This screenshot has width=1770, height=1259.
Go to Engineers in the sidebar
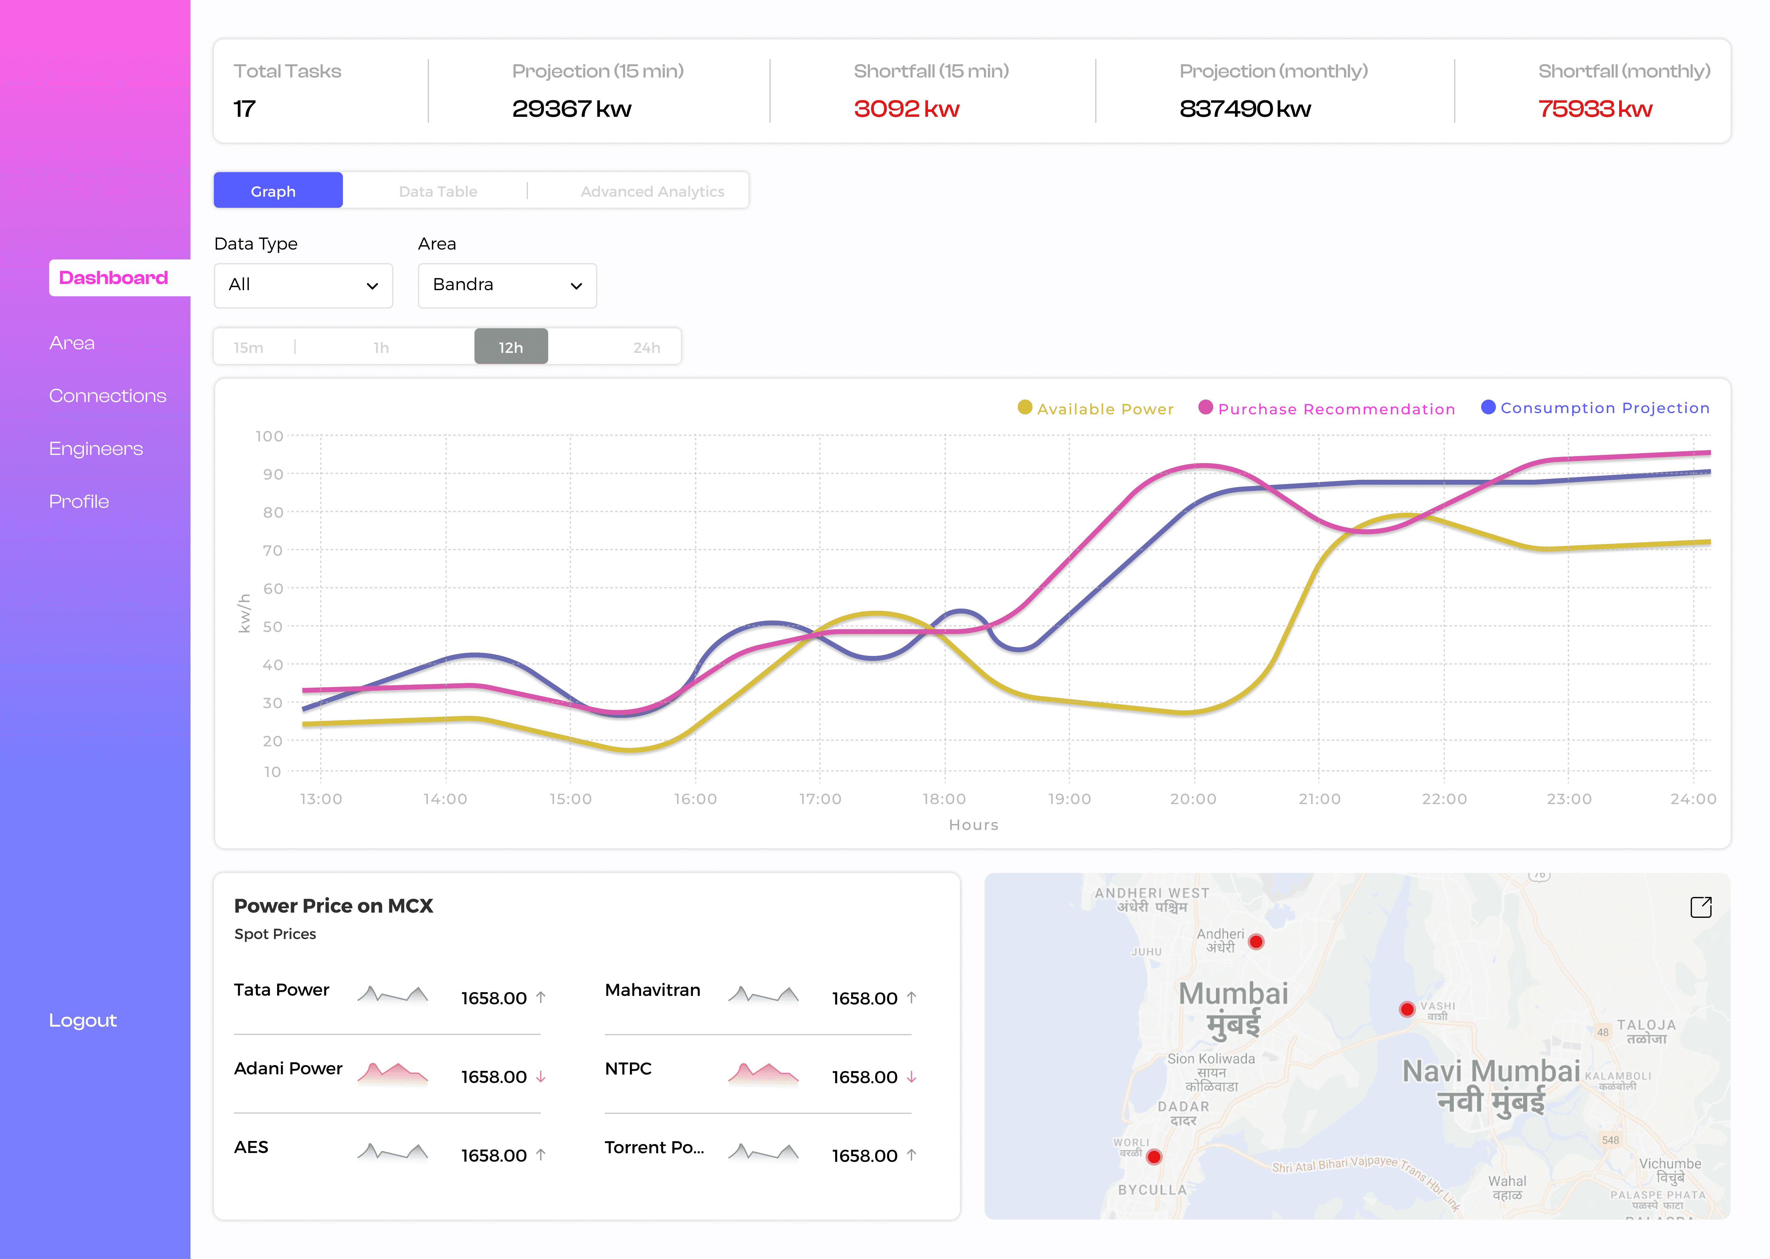point(96,449)
